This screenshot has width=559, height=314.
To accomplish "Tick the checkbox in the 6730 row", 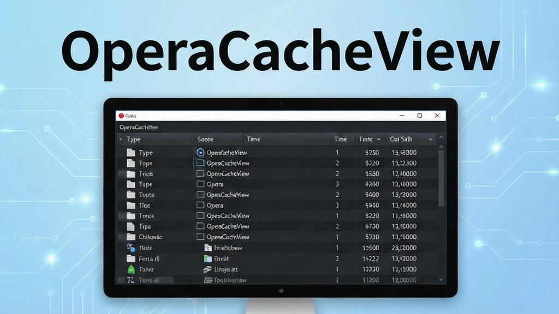I will [200, 226].
